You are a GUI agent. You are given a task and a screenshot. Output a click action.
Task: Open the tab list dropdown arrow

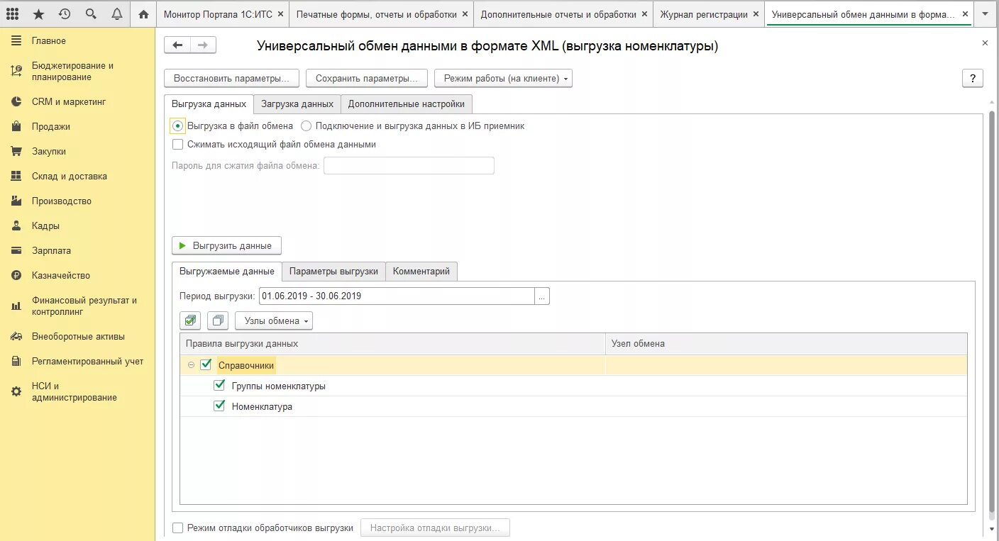coord(985,14)
